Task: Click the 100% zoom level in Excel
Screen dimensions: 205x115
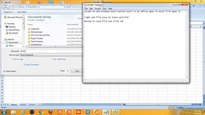Action: pos(181,107)
